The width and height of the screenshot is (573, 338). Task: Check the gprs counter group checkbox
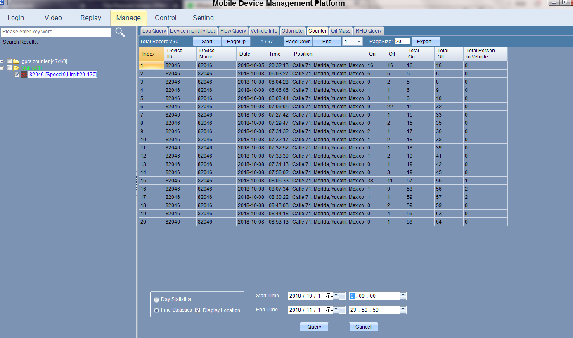coord(9,61)
